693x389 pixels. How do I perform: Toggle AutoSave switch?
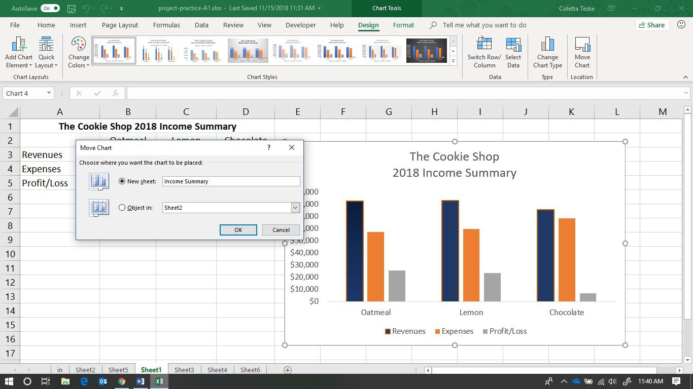point(50,9)
